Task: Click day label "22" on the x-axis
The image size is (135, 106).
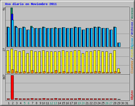Action: tap(91, 103)
